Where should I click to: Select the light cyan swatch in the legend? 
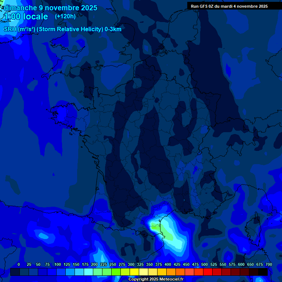[88, 272]
